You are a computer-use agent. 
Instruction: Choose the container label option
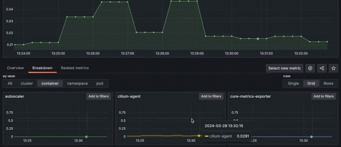pyautogui.click(x=50, y=83)
